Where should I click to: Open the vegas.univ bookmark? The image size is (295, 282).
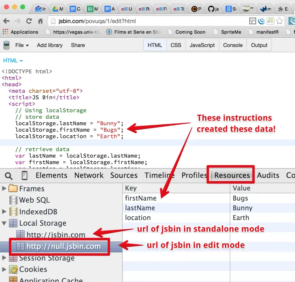click(73, 32)
